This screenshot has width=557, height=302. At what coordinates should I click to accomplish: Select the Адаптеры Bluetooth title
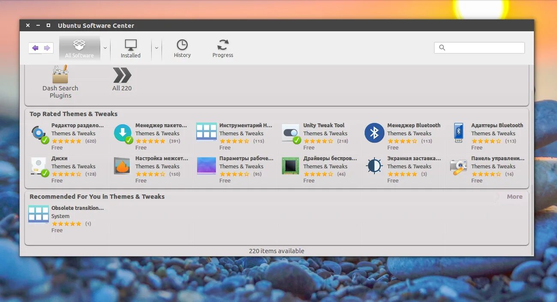497,126
